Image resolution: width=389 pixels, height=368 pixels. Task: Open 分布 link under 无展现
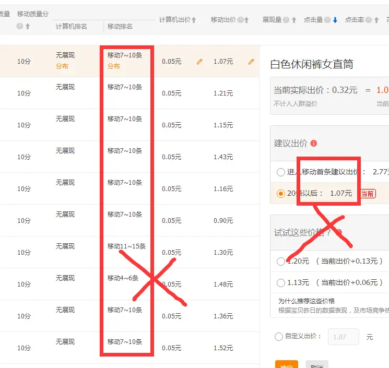(62, 66)
